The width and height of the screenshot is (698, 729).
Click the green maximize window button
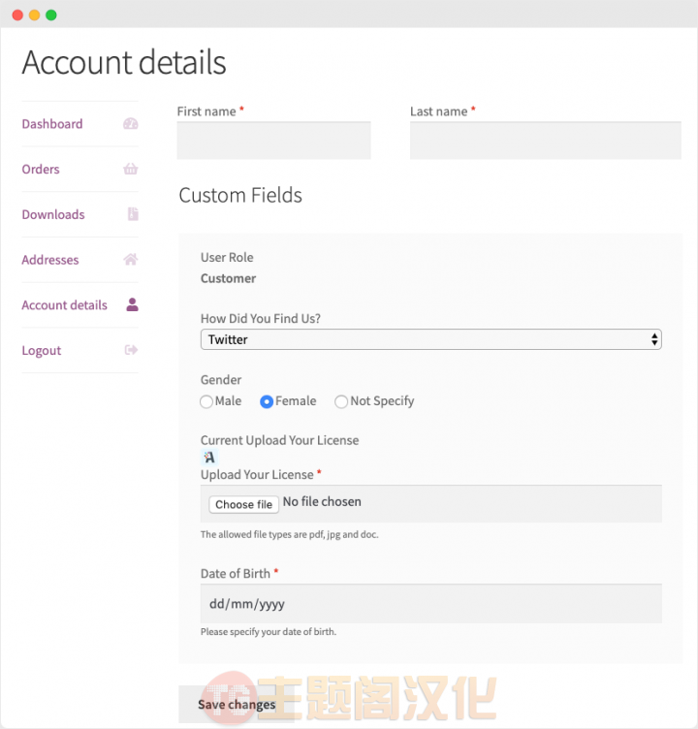point(51,15)
